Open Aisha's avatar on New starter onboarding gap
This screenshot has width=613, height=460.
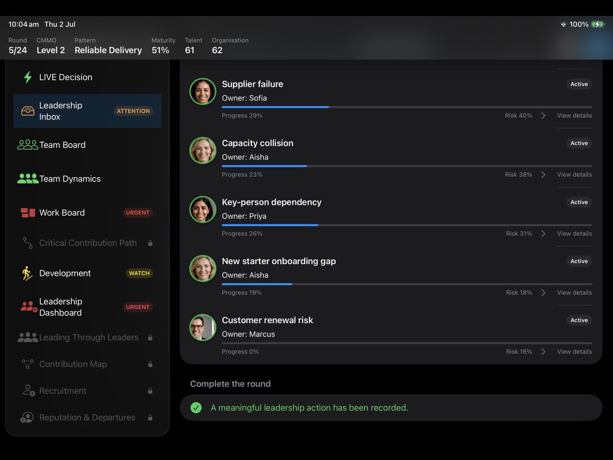pos(203,269)
